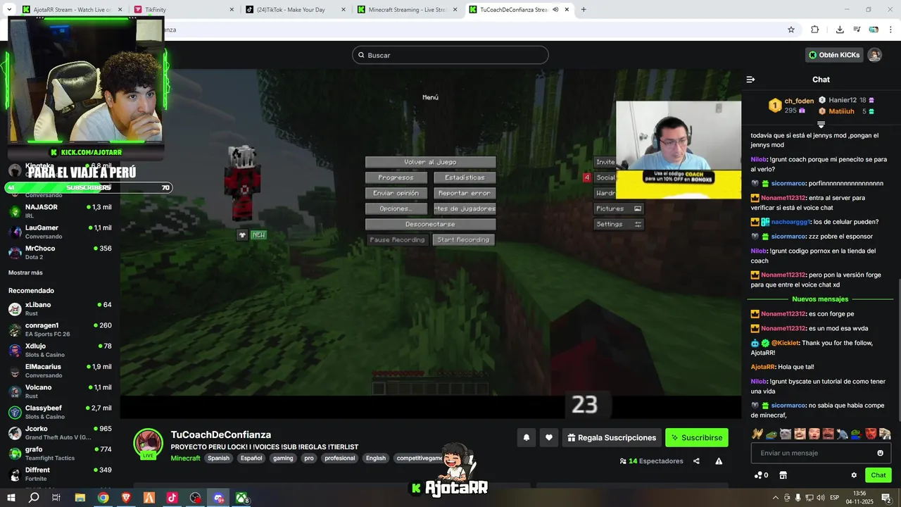Open the chat settings gear icon
901x507 pixels.
pos(854,475)
